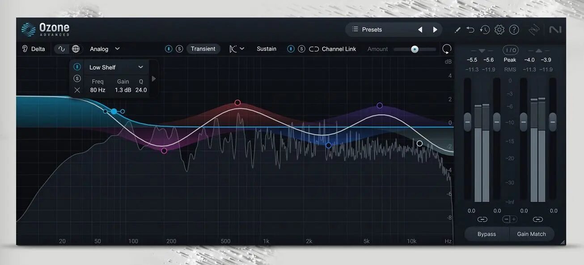The height and width of the screenshot is (265, 584).
Task: Solo the Low Shelf band with its S button
Action: click(76, 78)
